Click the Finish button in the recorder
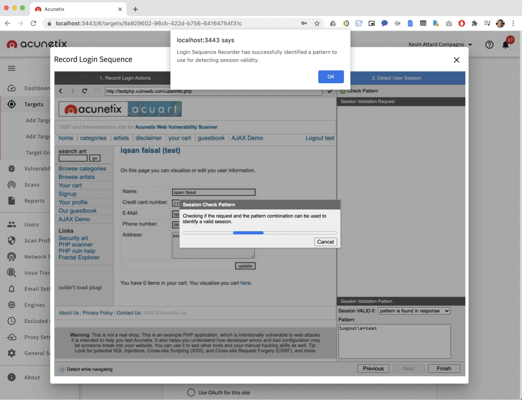Image resolution: width=522 pixels, height=400 pixels. pyautogui.click(x=444, y=369)
